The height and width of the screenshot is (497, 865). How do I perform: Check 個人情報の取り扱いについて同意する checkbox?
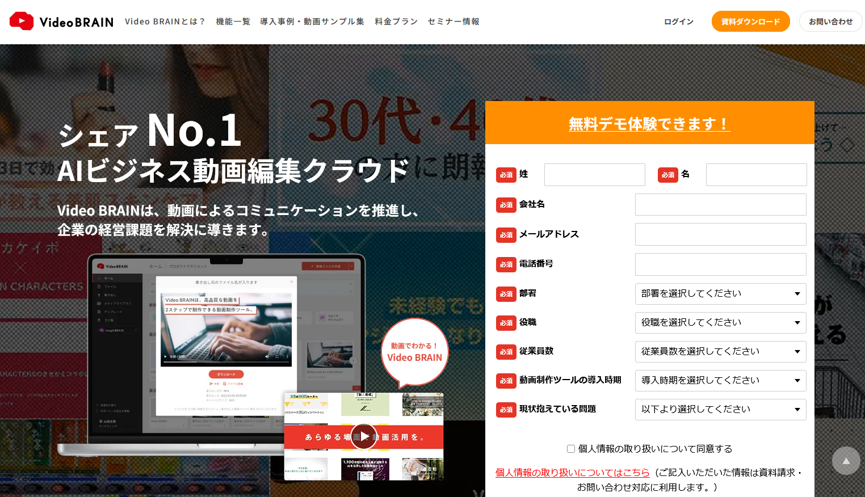[571, 449]
